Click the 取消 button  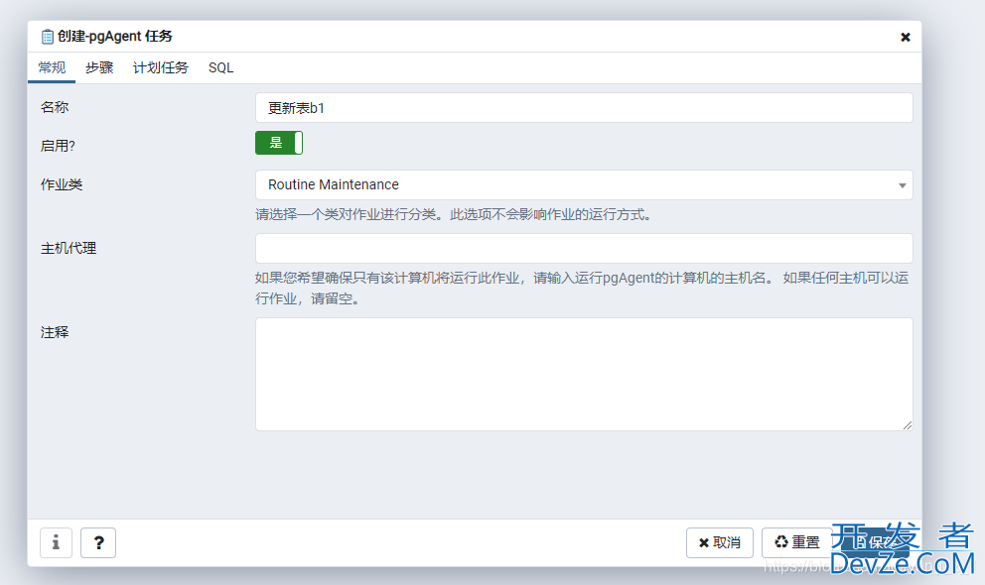point(720,542)
